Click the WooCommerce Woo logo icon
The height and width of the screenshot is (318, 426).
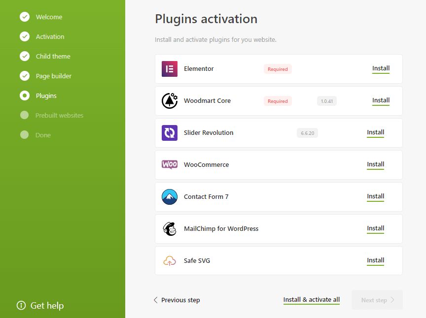(x=170, y=164)
